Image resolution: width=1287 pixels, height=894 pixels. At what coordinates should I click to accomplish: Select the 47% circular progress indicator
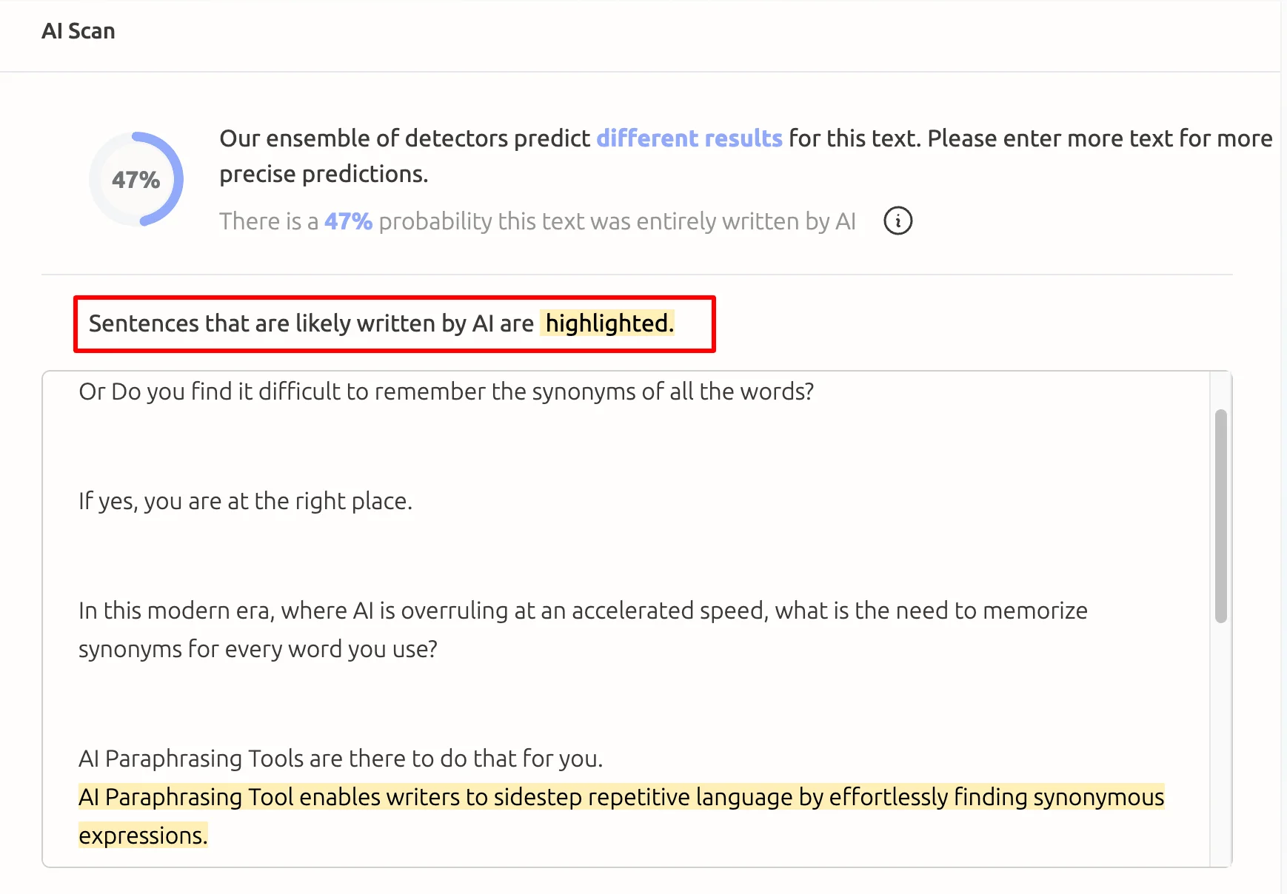point(135,178)
